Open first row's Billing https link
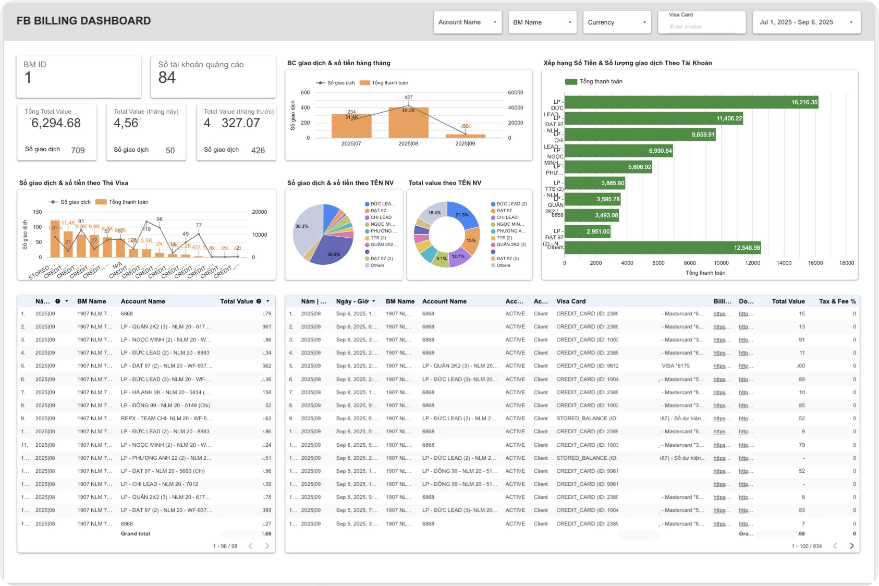Viewport: 879px width, 586px height. pos(722,314)
